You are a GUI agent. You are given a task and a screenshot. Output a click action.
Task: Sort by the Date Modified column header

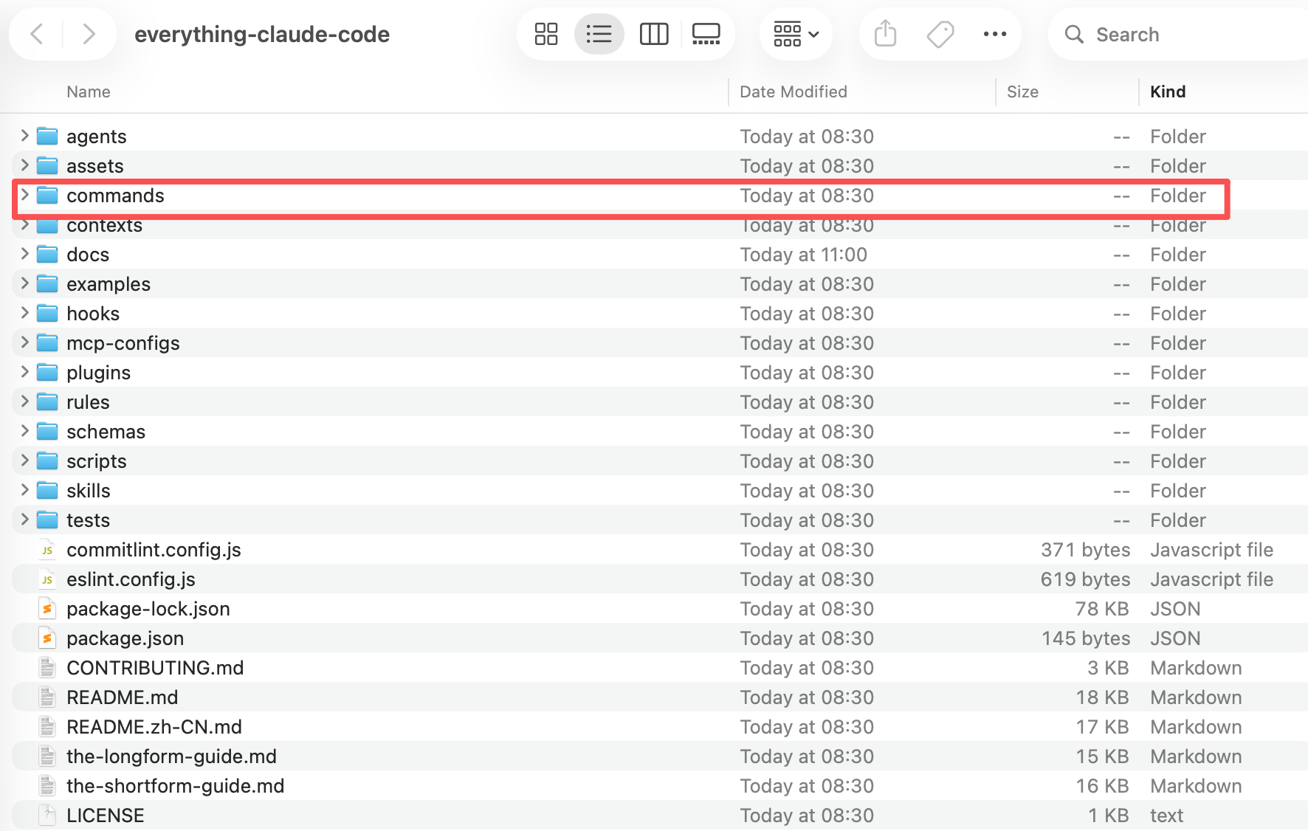coord(794,92)
